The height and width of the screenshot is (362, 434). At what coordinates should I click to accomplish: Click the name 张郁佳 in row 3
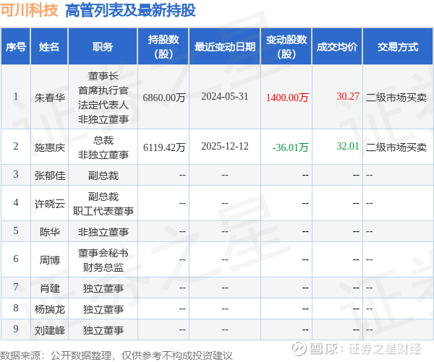(49, 176)
